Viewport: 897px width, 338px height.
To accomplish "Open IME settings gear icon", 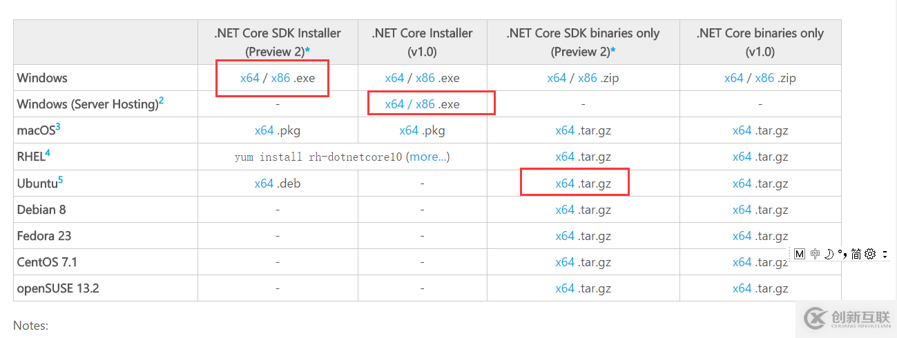I will point(870,254).
